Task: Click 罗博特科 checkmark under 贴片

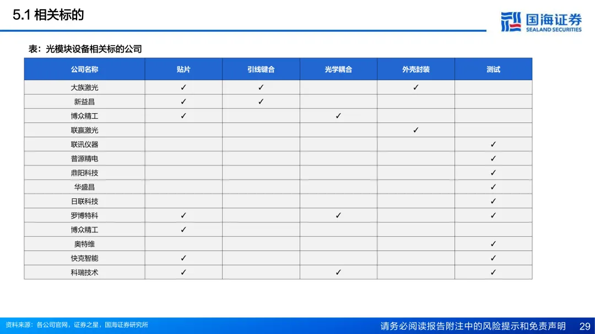Action: pos(183,215)
